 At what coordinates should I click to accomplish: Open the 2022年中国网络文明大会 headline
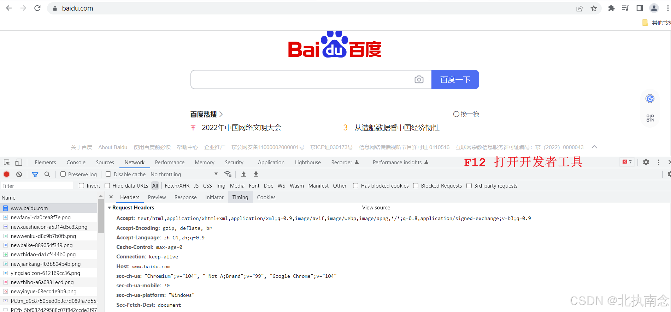[241, 128]
